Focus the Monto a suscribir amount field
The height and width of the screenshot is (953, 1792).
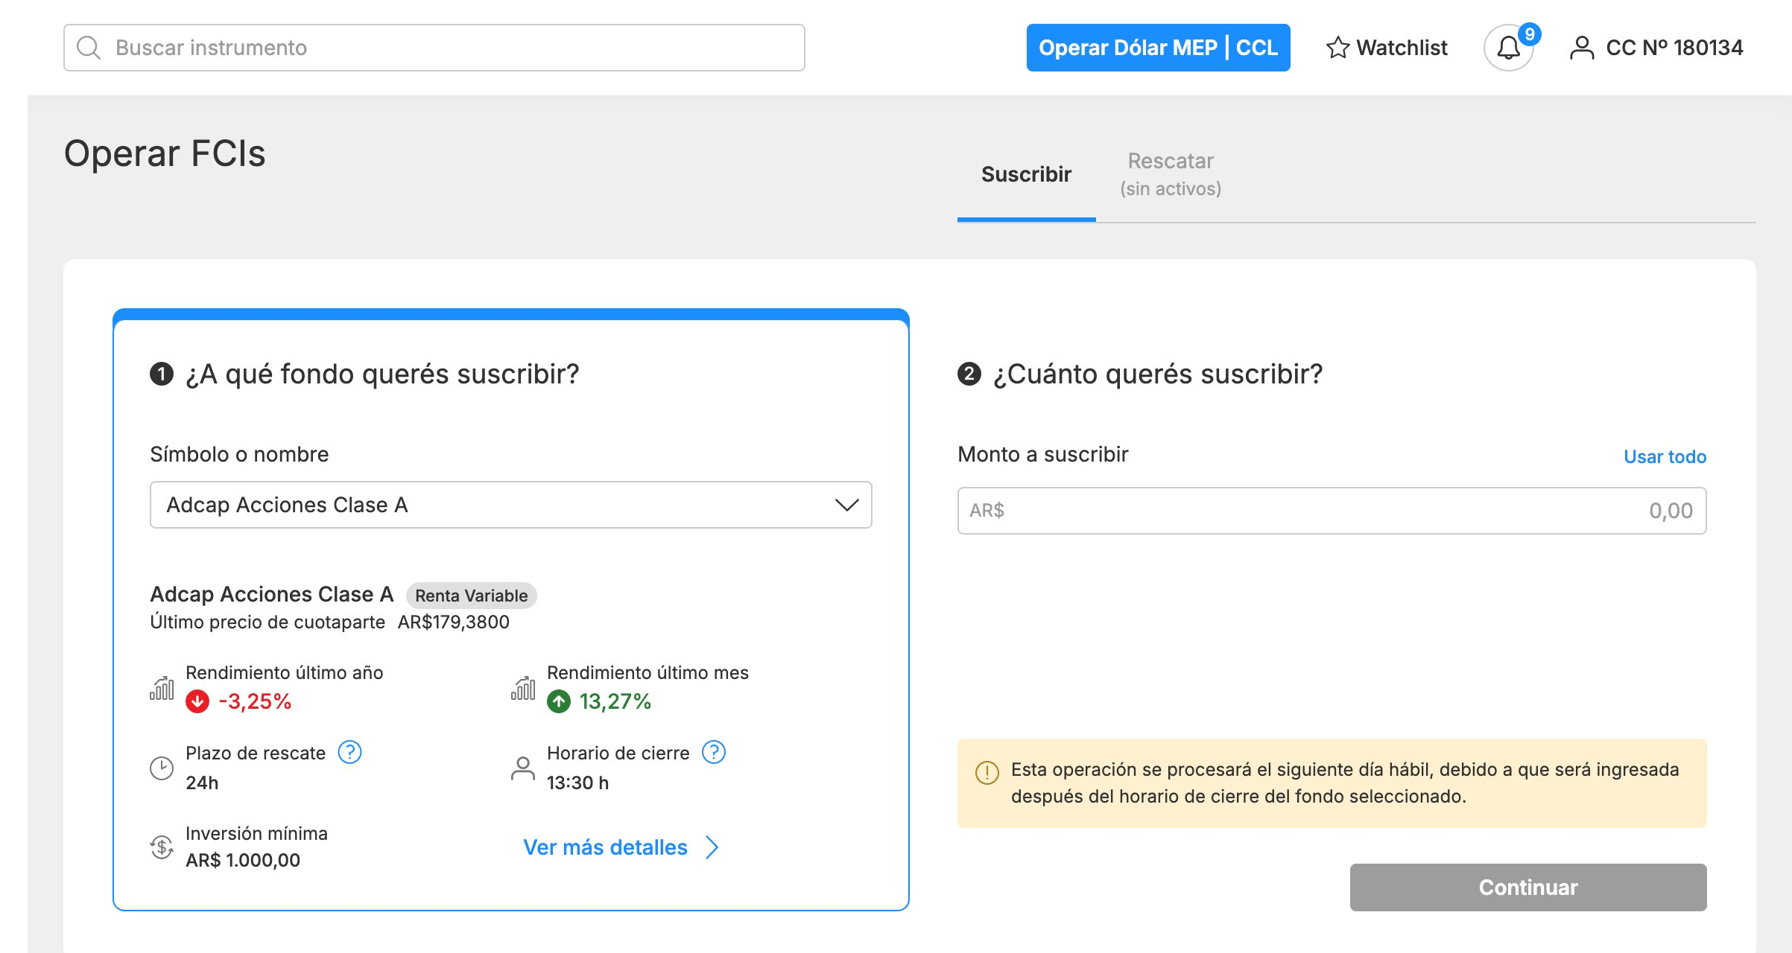[1332, 511]
